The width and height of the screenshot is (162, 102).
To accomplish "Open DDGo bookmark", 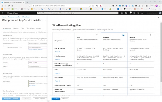I will pyautogui.click(x=137, y=9).
